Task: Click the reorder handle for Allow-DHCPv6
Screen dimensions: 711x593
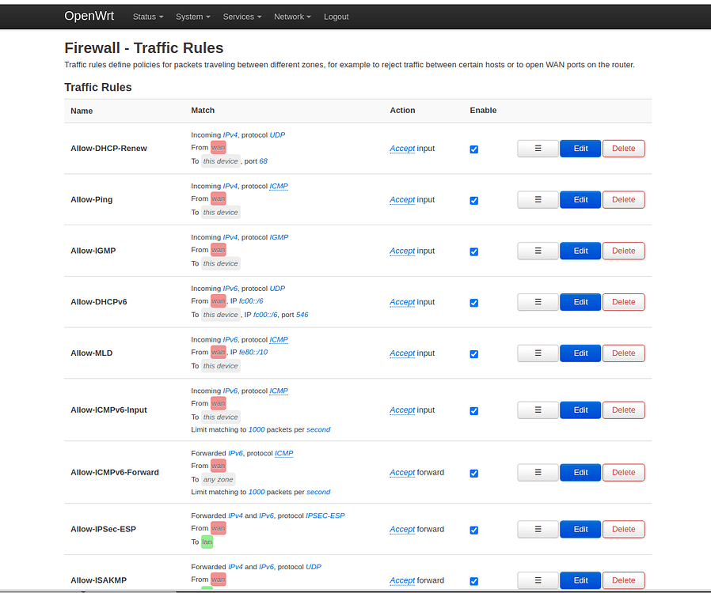Action: coord(538,302)
